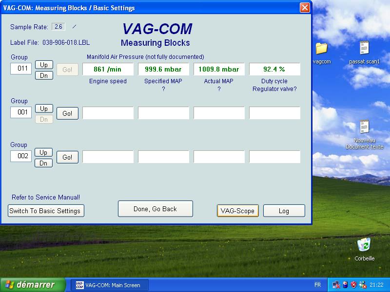Start reading group 001 with Go!
Image resolution: width=390 pixels, height=292 pixels.
(67, 113)
